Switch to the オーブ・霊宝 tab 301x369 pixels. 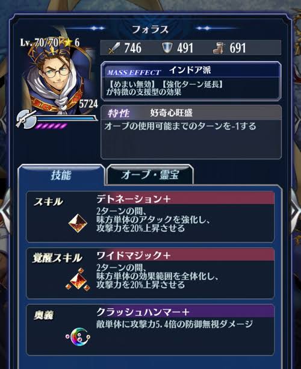(150, 175)
